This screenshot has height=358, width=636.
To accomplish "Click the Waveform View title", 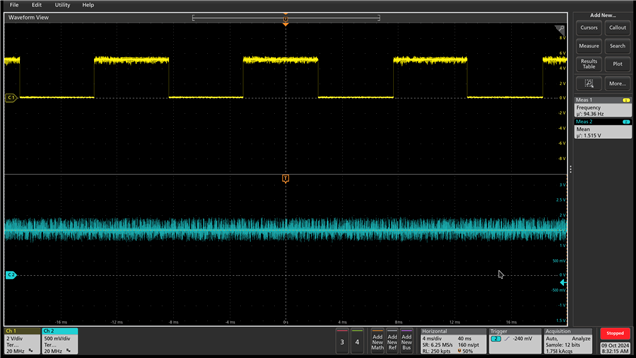I will (x=29, y=18).
